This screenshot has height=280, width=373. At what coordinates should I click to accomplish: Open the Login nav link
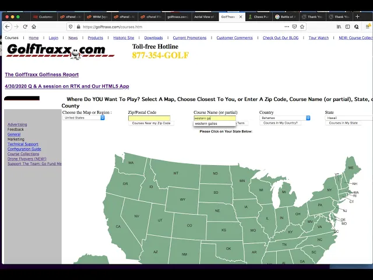54,38
